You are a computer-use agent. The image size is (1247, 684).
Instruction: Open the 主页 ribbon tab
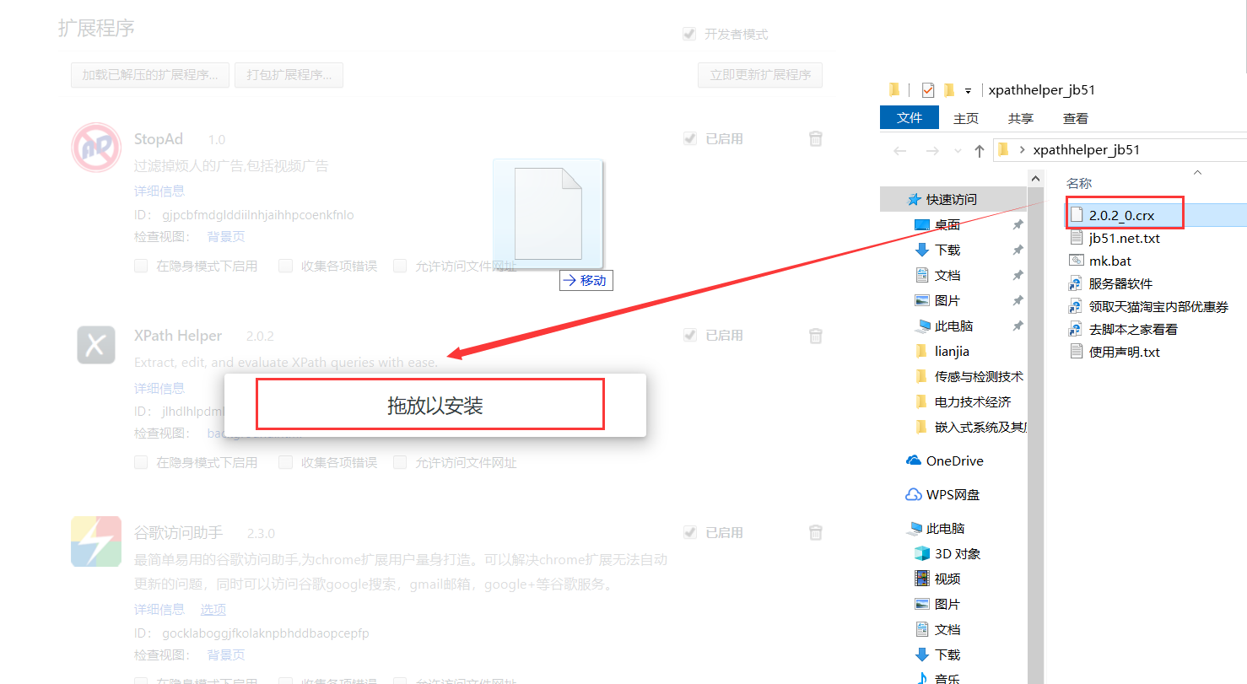[x=966, y=118]
